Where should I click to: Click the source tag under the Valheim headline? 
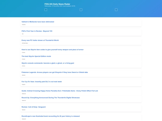click(x=24, y=24)
